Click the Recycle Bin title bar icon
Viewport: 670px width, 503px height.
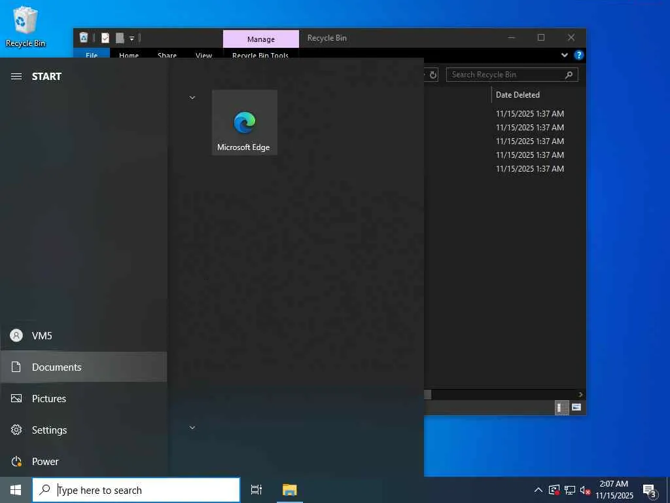(84, 38)
